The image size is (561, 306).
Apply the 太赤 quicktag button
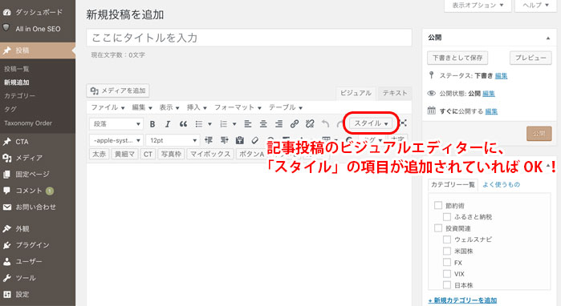[x=99, y=154]
